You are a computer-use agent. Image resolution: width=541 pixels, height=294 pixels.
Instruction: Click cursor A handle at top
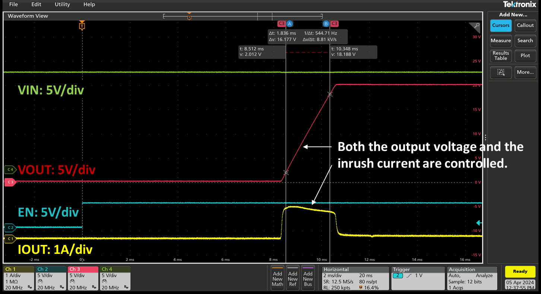[290, 24]
